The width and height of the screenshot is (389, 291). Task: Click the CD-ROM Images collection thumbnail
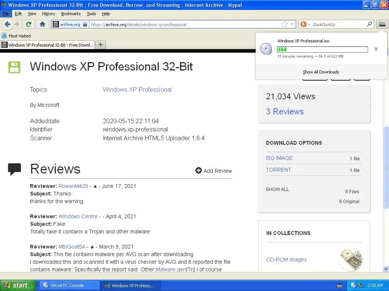pyautogui.click(x=351, y=259)
